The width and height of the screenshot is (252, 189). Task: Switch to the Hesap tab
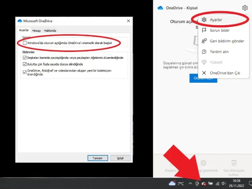pyautogui.click(x=36, y=31)
